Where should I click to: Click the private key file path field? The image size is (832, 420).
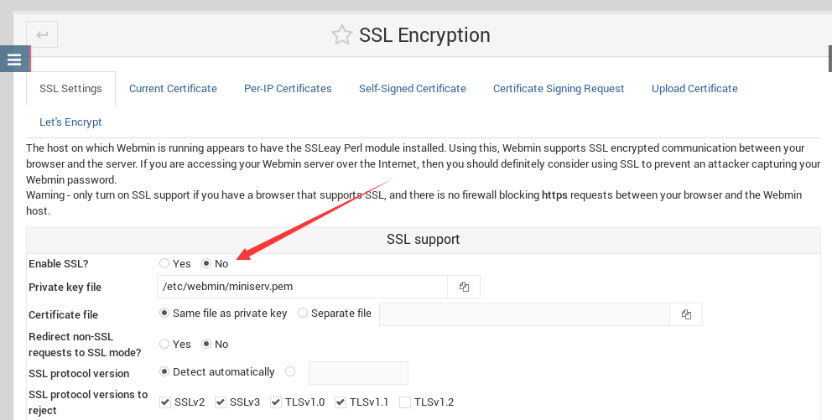[303, 287]
